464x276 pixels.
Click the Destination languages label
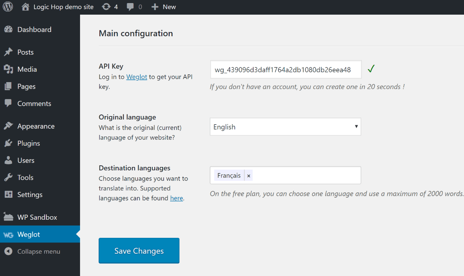pos(135,168)
